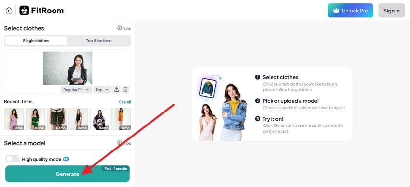Click the uploaded blazer clothes image
The image size is (410, 187).
[x=68, y=68]
